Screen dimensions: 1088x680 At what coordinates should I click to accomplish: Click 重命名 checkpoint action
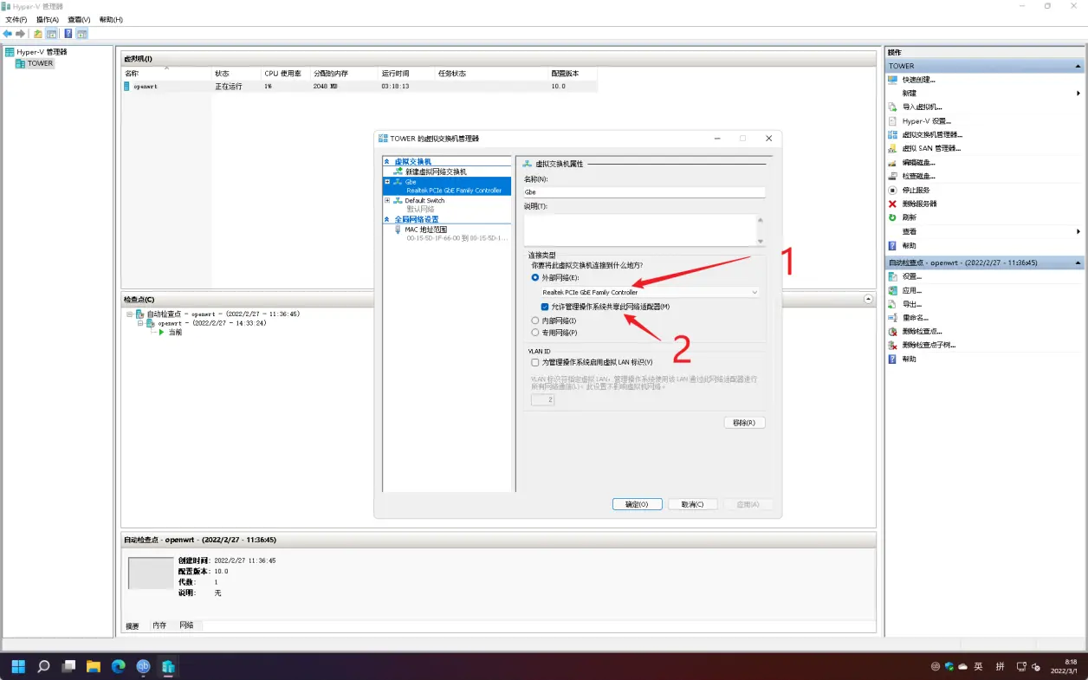(x=914, y=318)
